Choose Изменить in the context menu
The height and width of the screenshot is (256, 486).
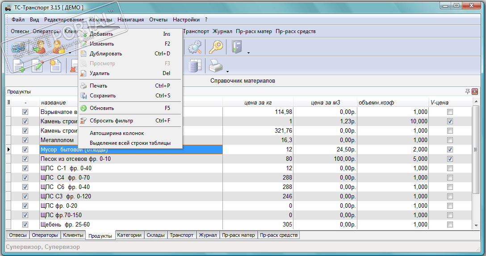pos(130,44)
